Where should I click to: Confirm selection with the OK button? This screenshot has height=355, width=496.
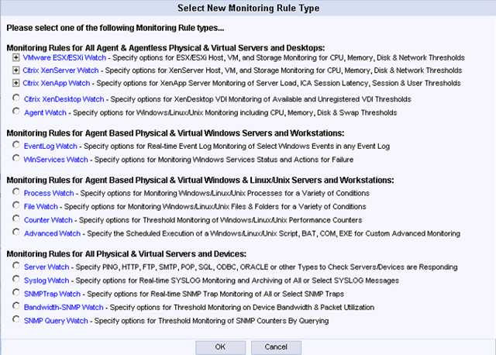(x=220, y=347)
